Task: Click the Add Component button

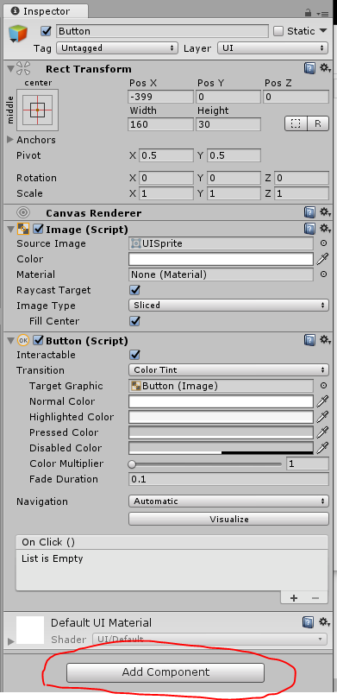Action: click(165, 672)
